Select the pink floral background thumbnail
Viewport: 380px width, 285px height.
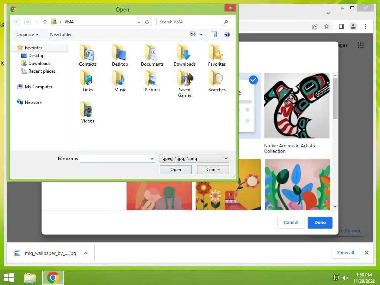(x=297, y=184)
